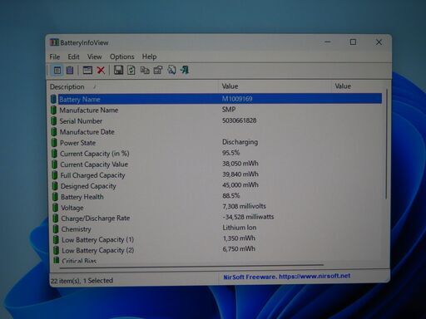Copy selected items using toolbar icon
This screenshot has width=426, height=319.
(x=145, y=70)
